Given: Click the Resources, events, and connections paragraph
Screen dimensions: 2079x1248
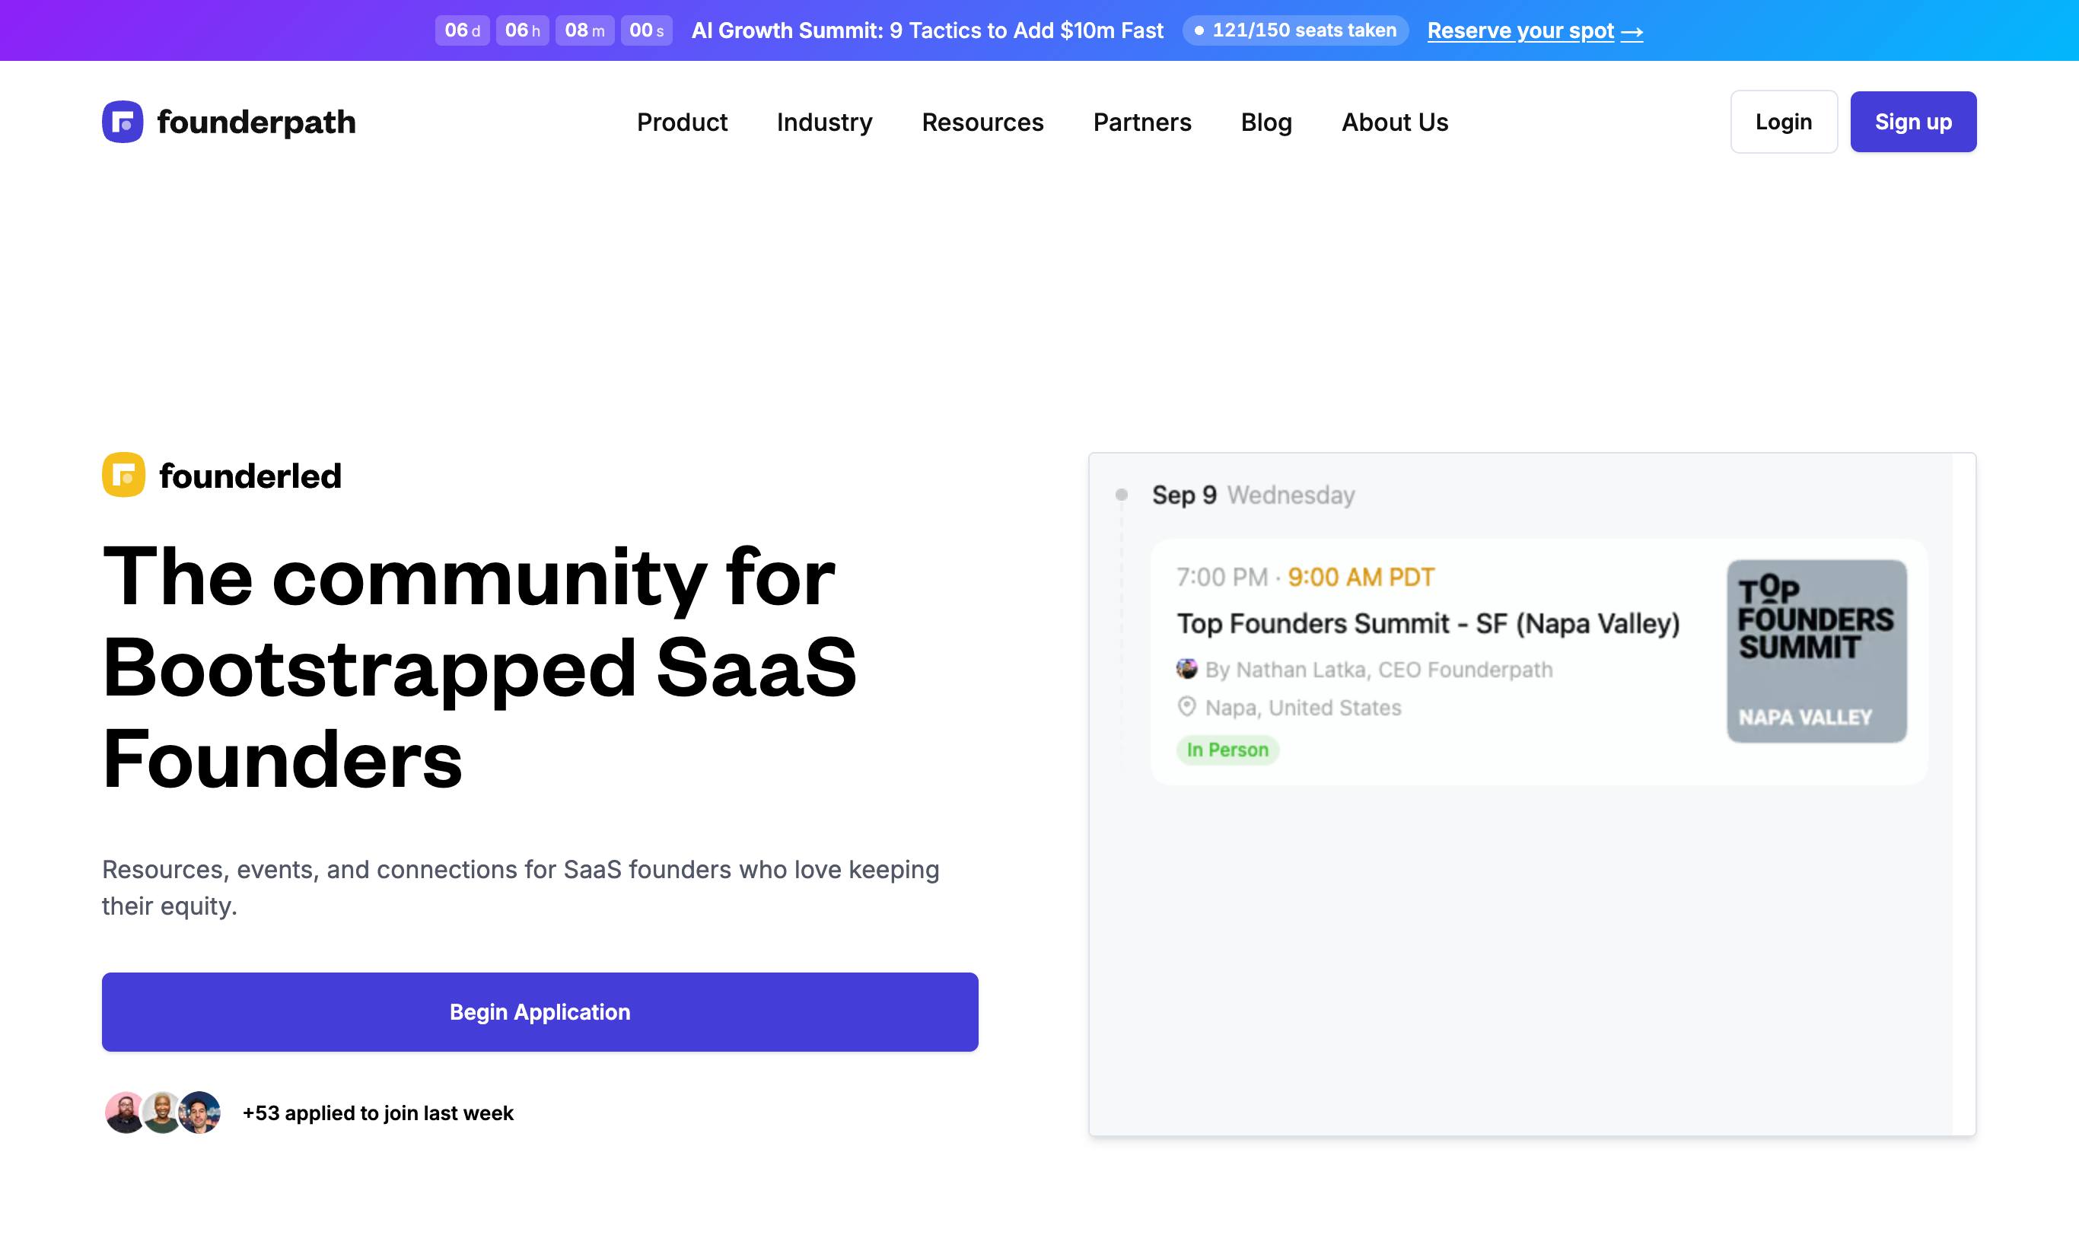Looking at the screenshot, I should tap(521, 887).
